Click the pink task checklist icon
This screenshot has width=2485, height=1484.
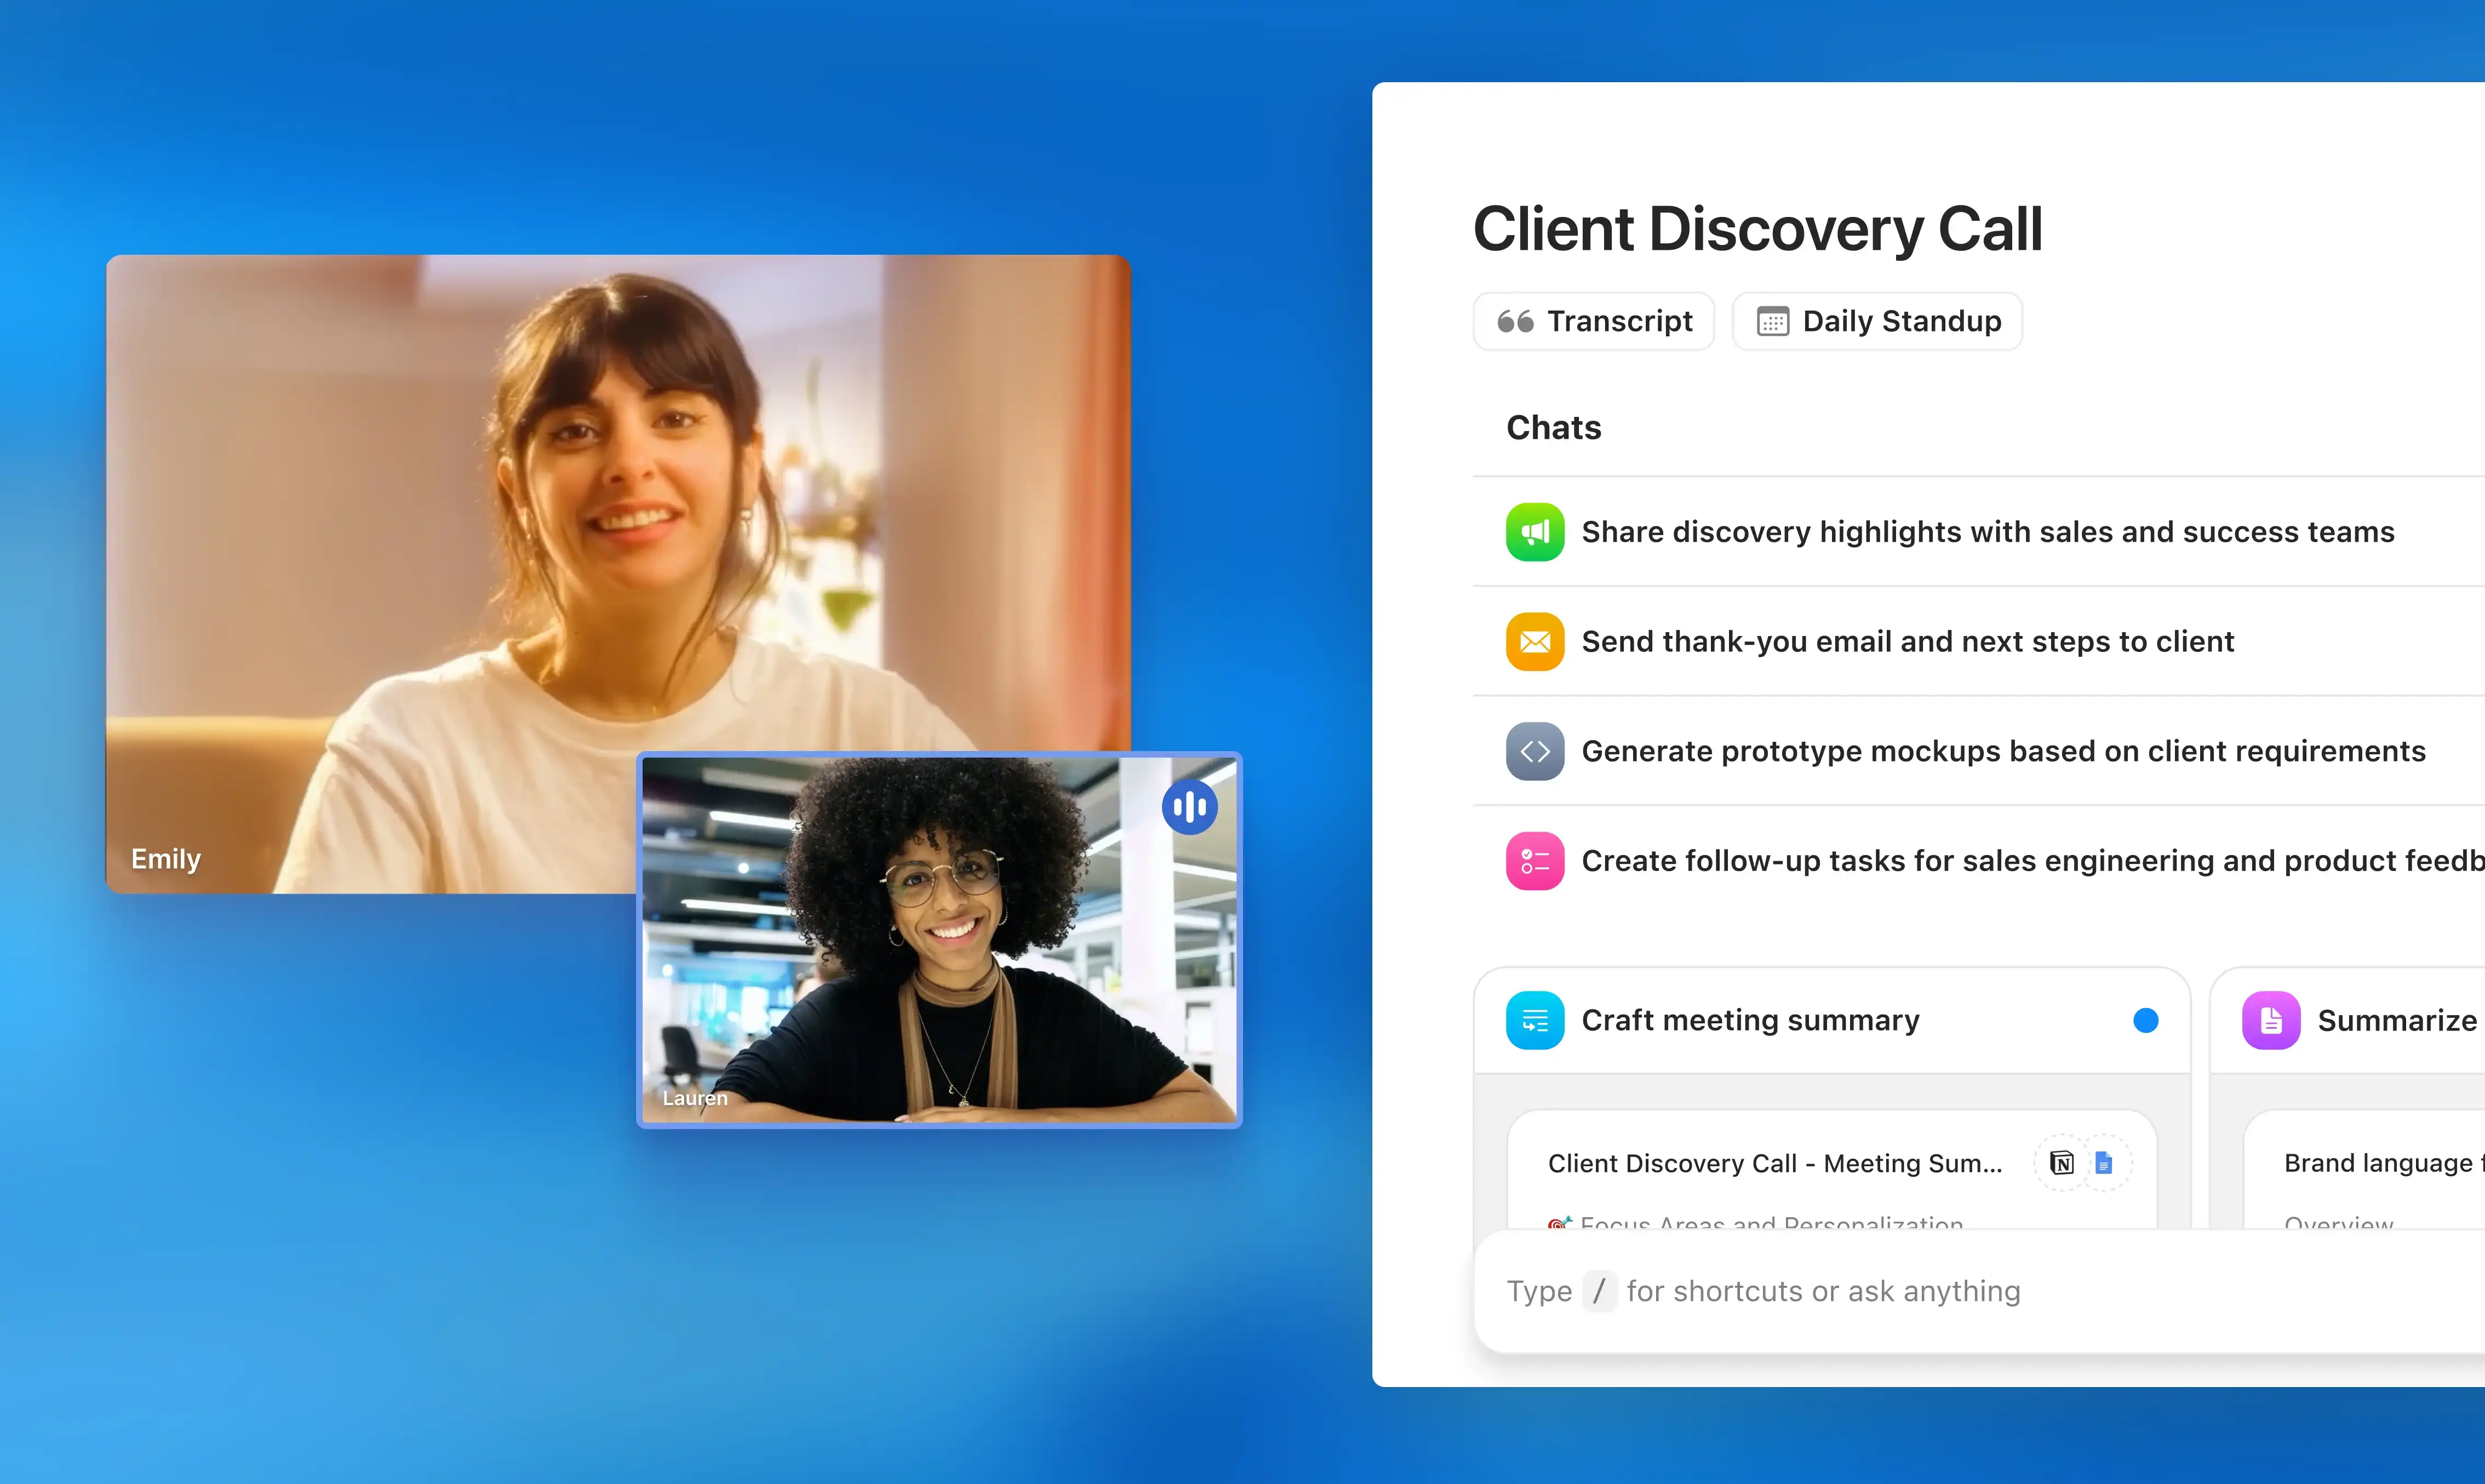pos(1534,860)
